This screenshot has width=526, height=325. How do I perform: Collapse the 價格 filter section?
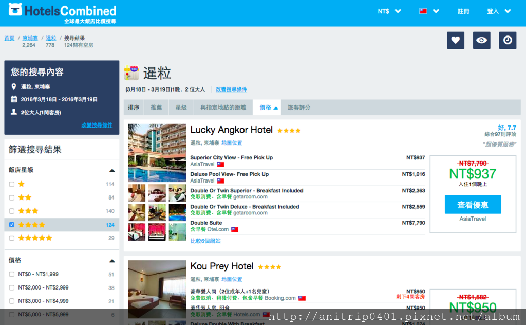112,261
